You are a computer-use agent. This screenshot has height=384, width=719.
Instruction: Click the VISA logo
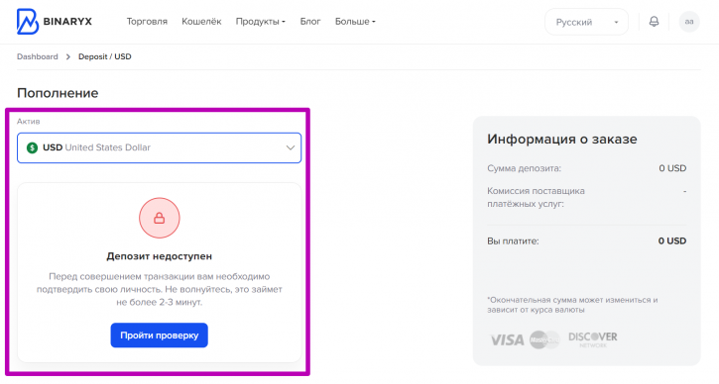(507, 340)
